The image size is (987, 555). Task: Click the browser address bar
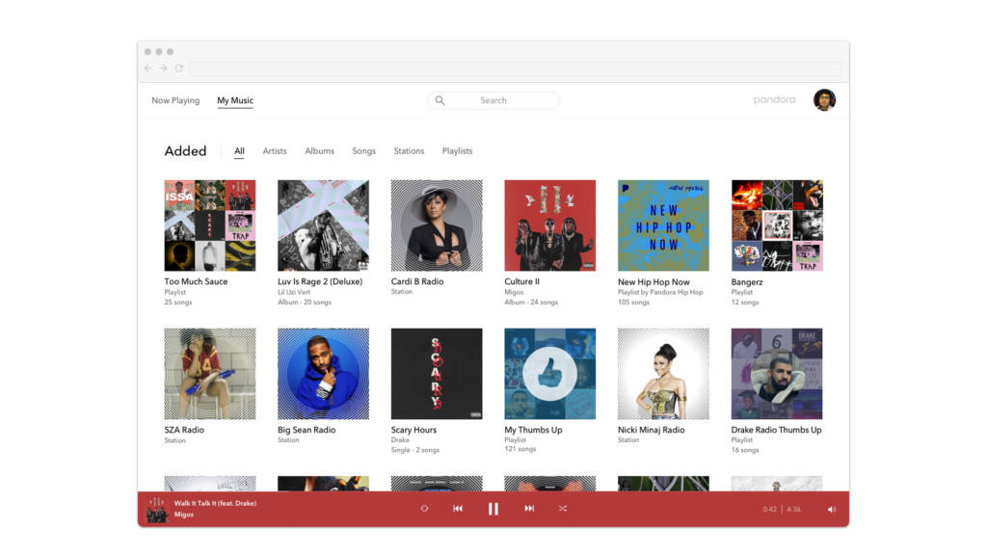[516, 68]
